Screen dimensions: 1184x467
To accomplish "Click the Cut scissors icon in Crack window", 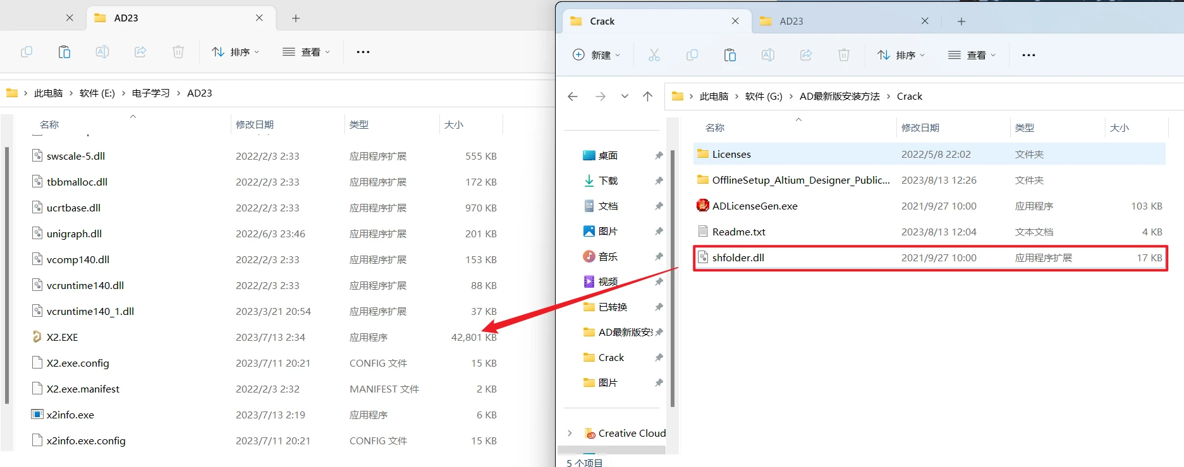I will [654, 55].
